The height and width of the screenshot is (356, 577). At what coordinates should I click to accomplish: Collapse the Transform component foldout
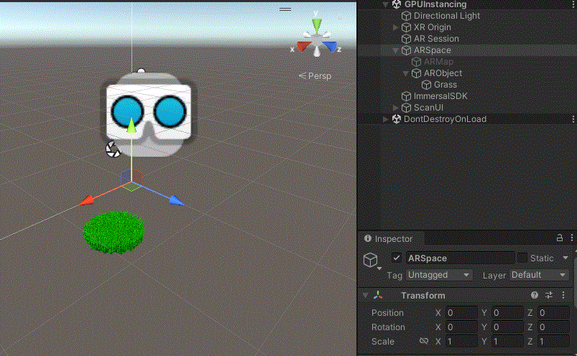click(365, 295)
